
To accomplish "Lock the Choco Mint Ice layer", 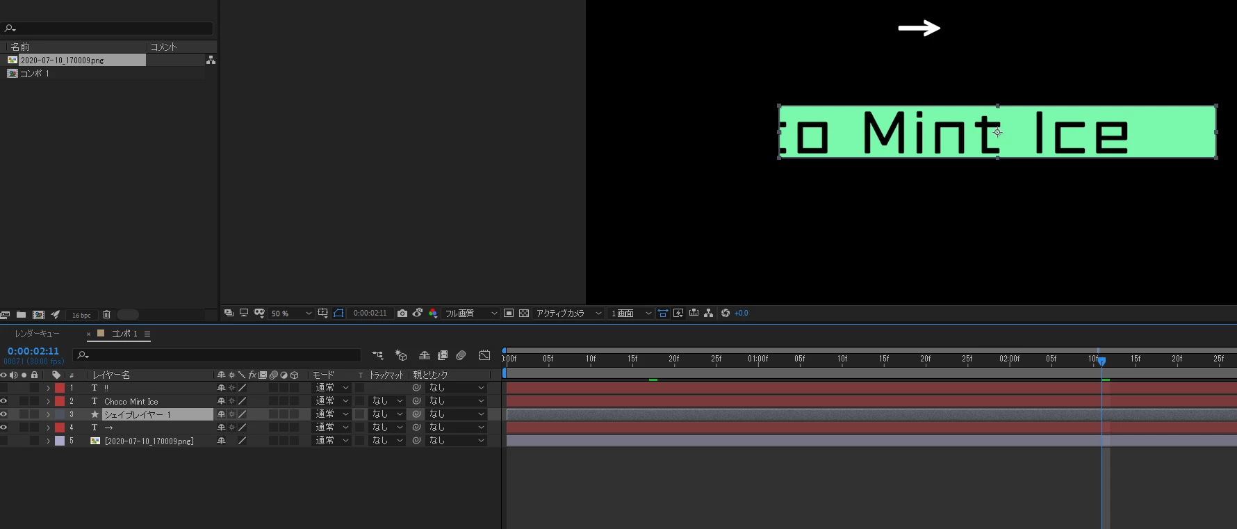I will (34, 401).
